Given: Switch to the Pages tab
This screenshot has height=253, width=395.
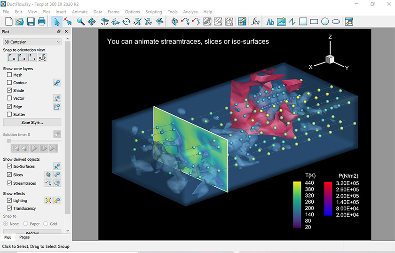Looking at the screenshot, I should pos(24,237).
